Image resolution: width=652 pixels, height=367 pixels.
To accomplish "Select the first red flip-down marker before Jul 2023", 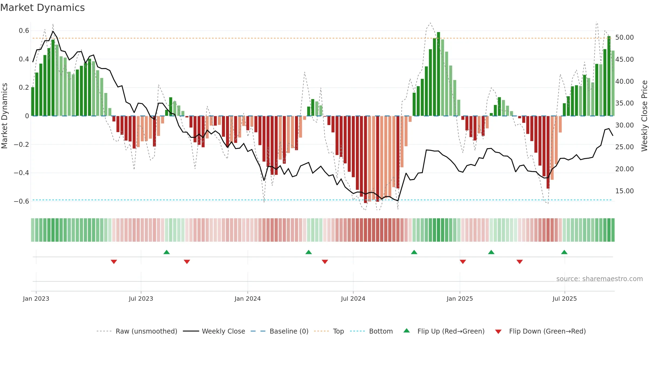I will coord(114,262).
